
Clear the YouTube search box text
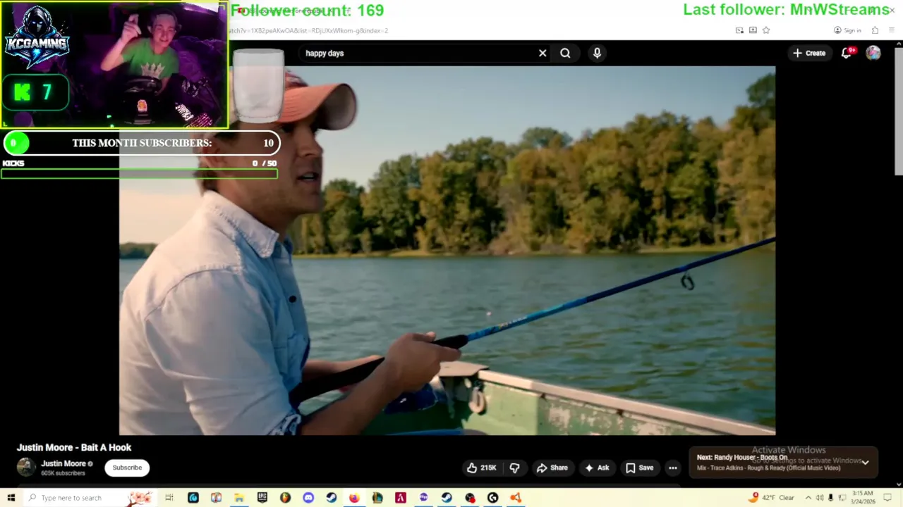(x=543, y=53)
